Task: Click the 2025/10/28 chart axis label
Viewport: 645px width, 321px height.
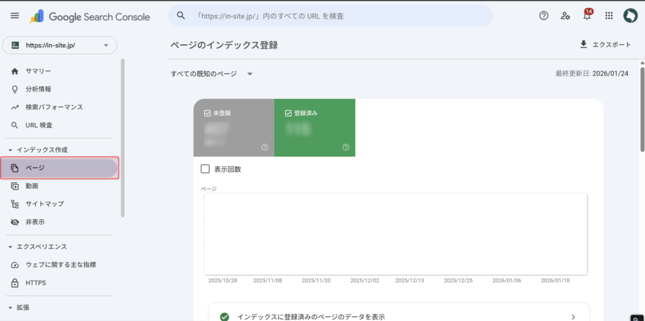Action: [x=222, y=280]
